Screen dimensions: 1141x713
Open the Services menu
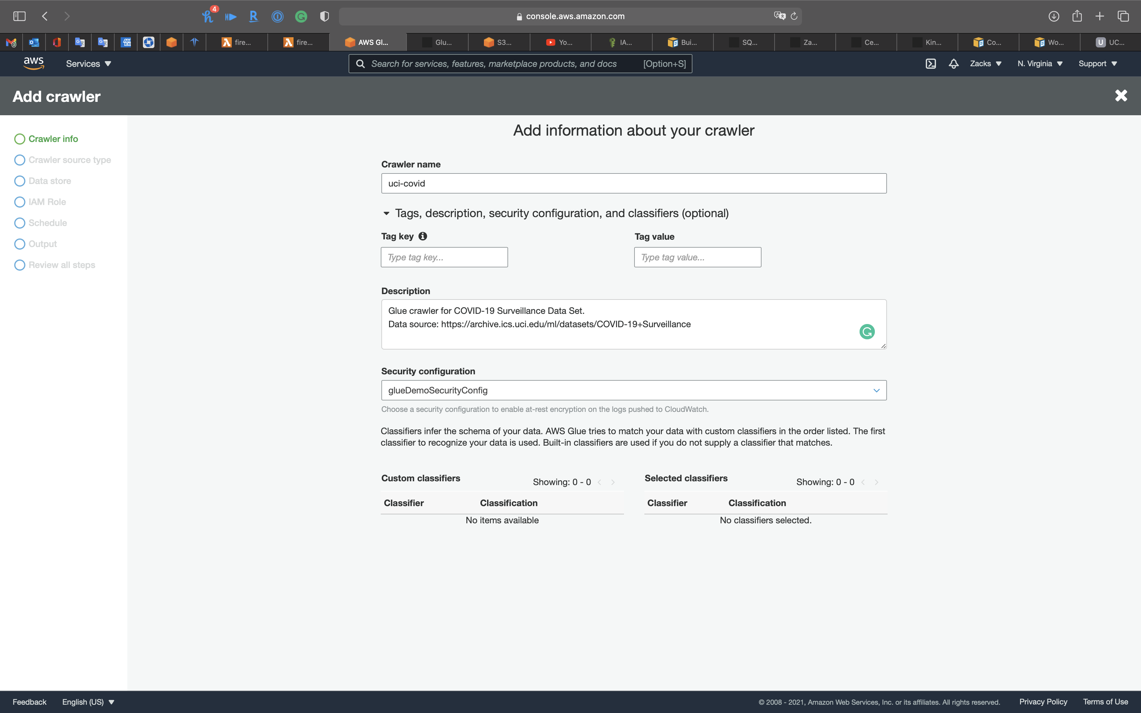click(x=88, y=64)
